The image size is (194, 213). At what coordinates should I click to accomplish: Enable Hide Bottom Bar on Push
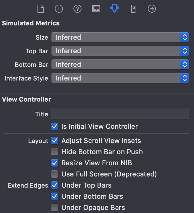coord(55,152)
